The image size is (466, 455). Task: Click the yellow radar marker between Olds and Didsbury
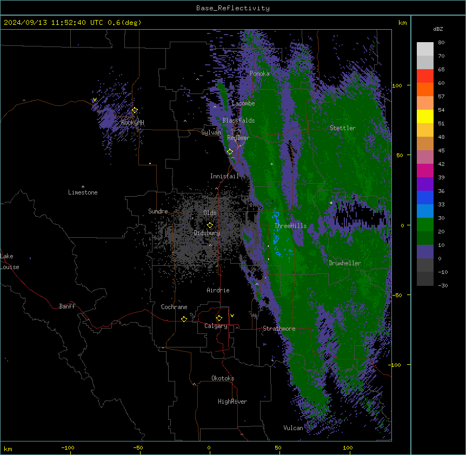(210, 225)
